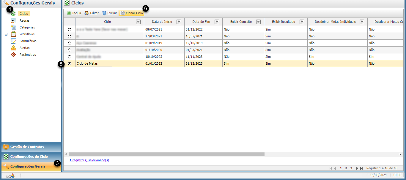This screenshot has width=406, height=180.
Task: Click the green plus Incluir icon
Action: tap(69, 13)
